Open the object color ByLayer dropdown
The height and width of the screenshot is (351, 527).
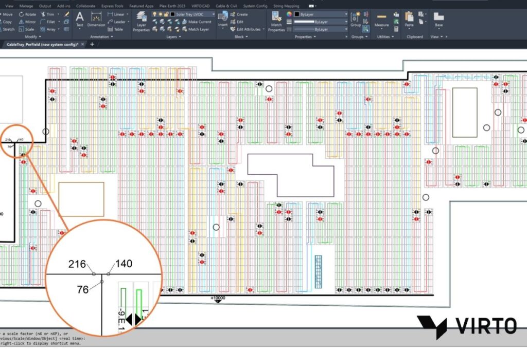point(346,14)
